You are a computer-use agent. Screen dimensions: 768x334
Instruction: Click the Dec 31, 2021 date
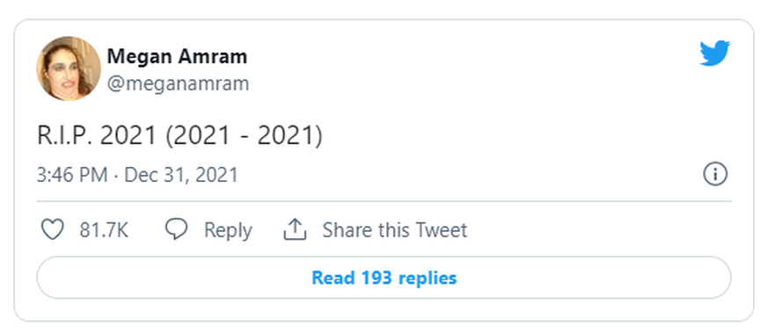point(181,175)
